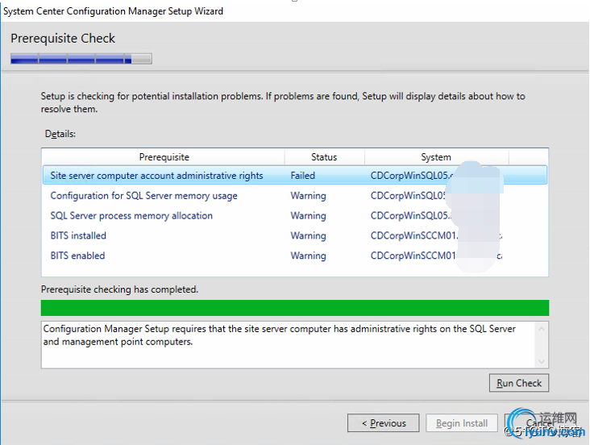Viewport: 590px width, 445px height.
Task: Sort by the Prerequisite column header
Action: click(x=164, y=157)
